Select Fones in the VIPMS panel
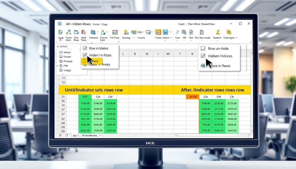The height and width of the screenshot is (169, 296). (x=67, y=57)
